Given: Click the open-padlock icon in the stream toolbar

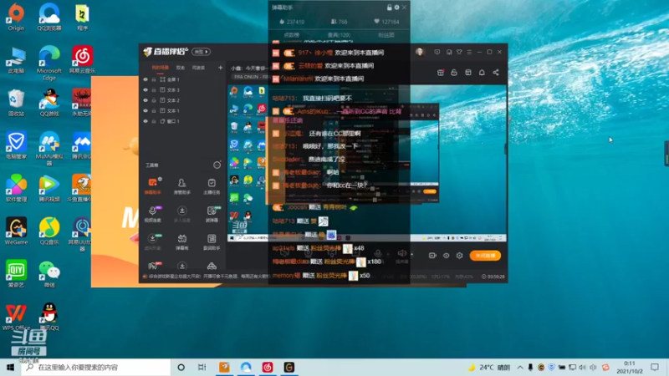Looking at the screenshot, I should coord(454,73).
